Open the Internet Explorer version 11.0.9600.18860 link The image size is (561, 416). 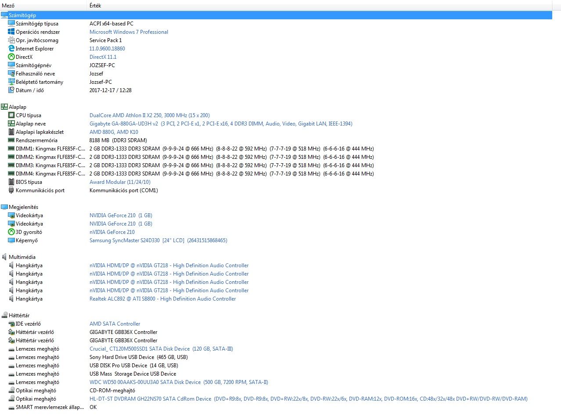(x=107, y=49)
